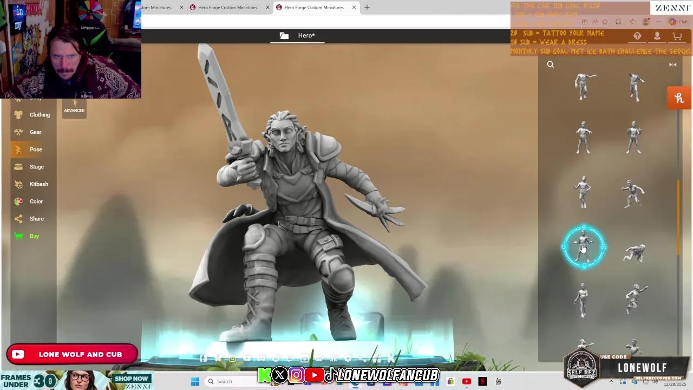Open the browser more options ellipsis

[x=659, y=22]
